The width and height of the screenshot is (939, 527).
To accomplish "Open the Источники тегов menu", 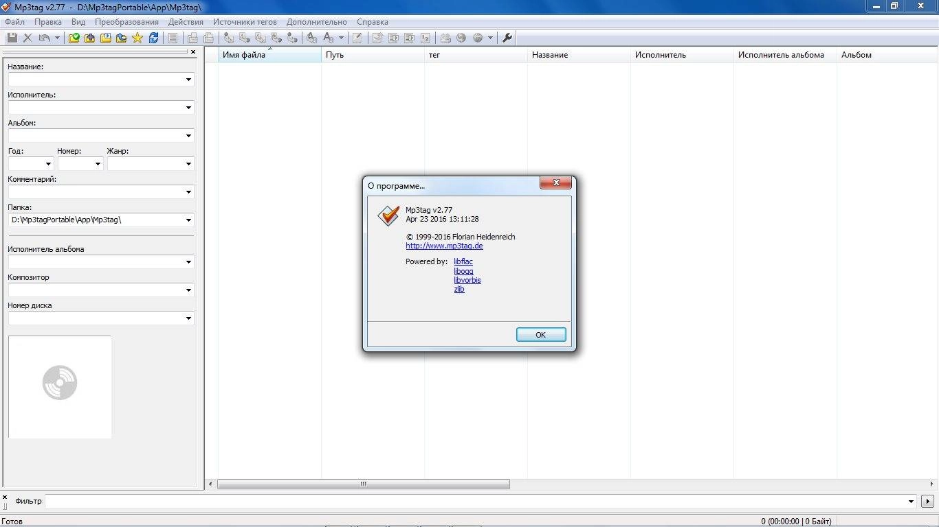I will pos(245,22).
